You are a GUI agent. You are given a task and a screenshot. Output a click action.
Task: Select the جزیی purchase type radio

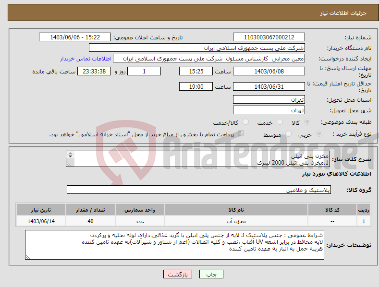click(319, 134)
